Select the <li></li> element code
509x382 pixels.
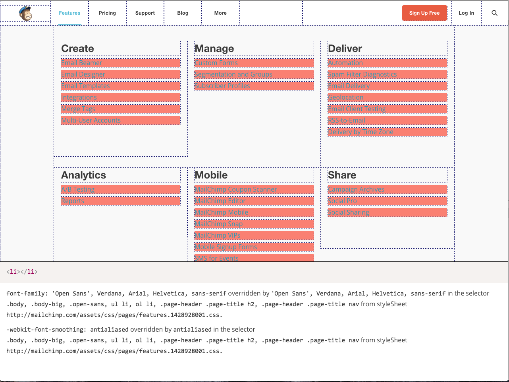coord(22,272)
